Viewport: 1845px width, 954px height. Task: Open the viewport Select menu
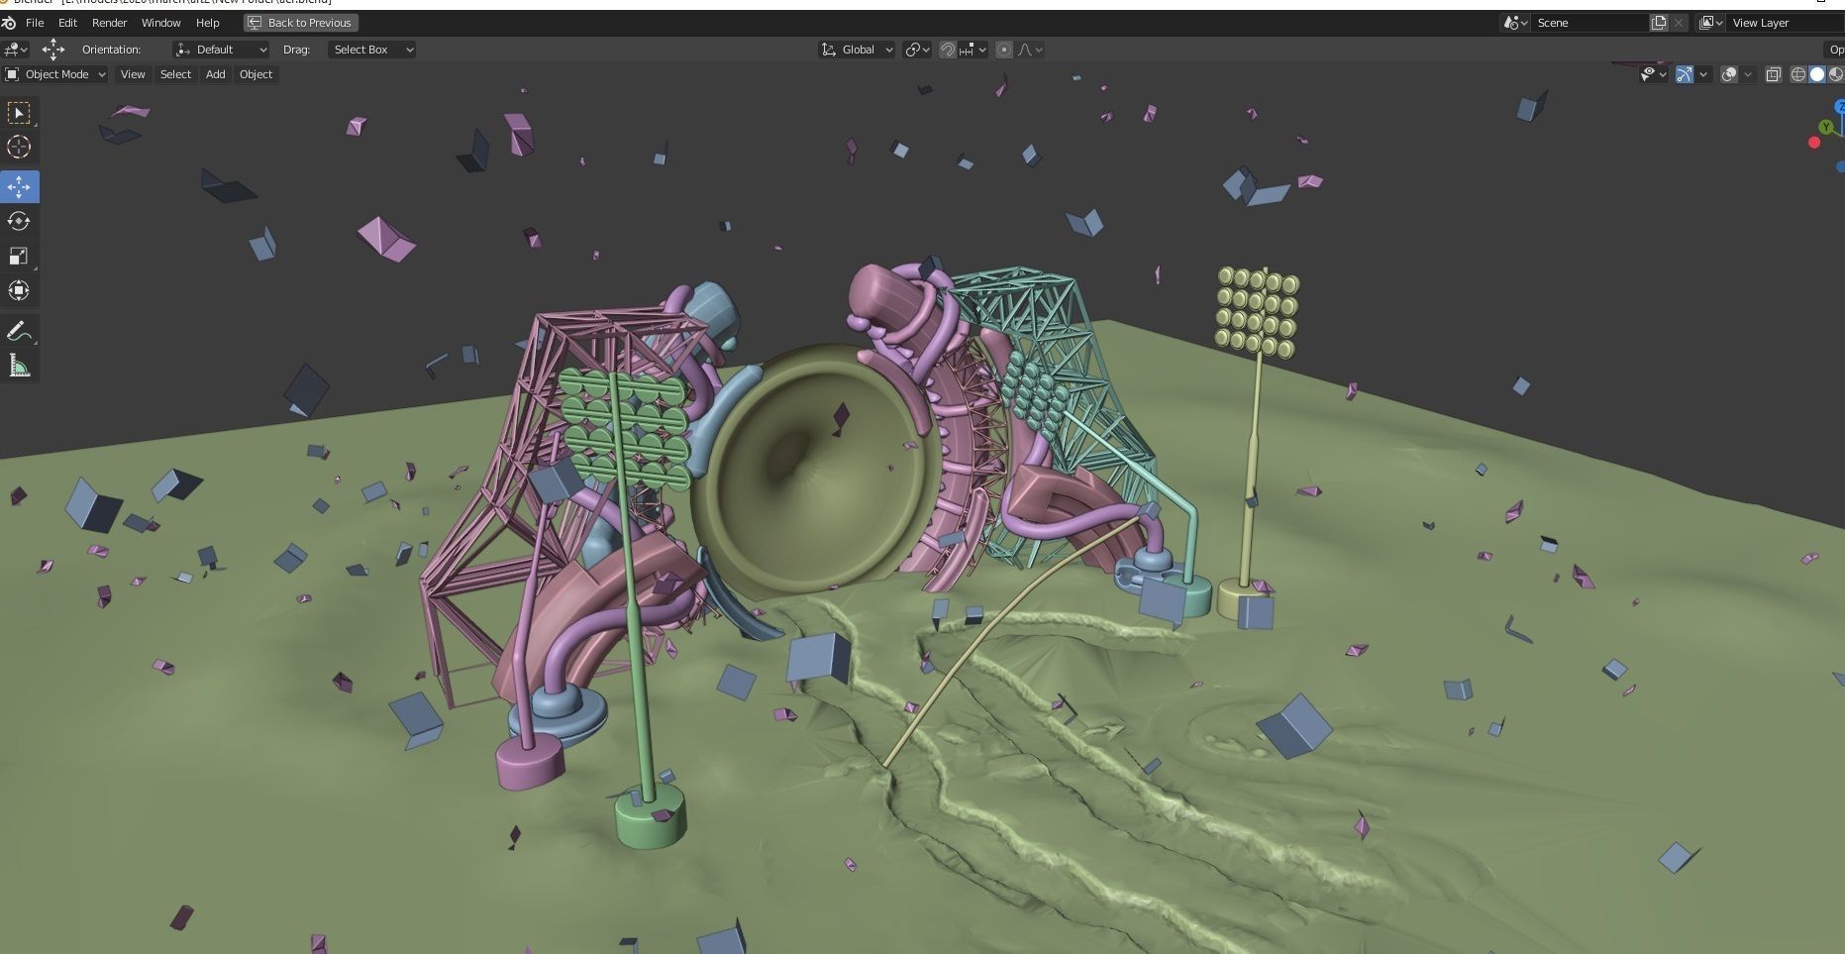point(175,74)
